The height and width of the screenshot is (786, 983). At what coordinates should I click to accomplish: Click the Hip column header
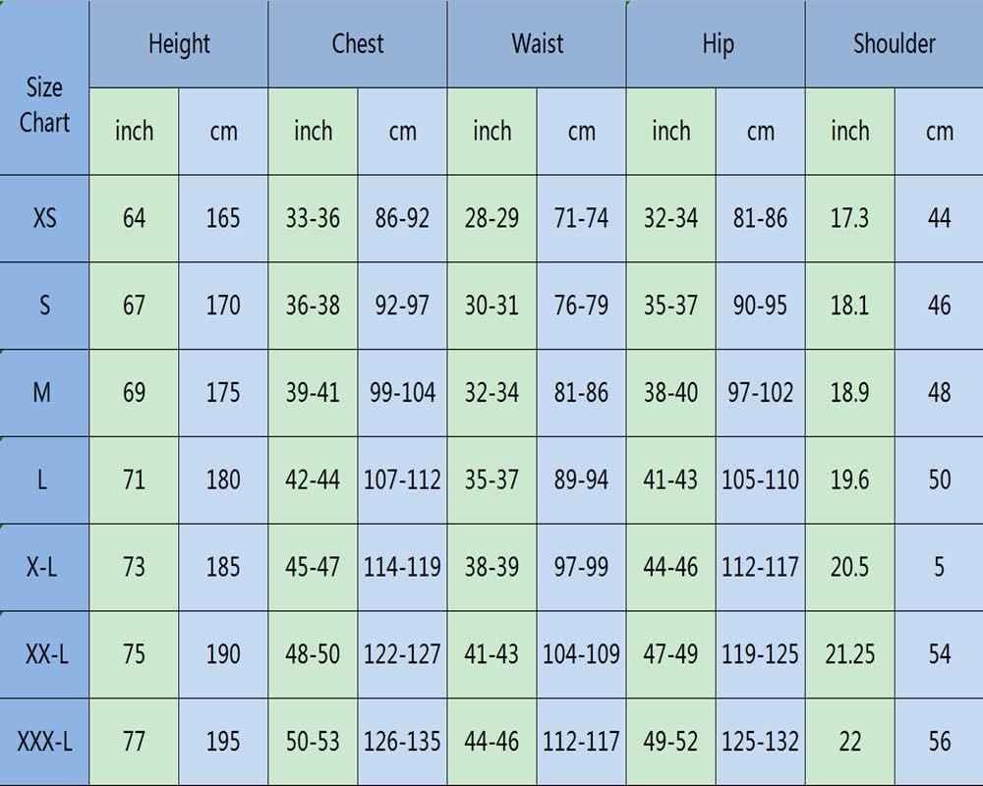(717, 44)
